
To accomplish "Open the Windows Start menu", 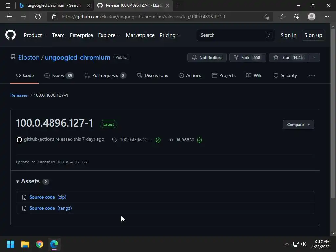I will tap(10, 244).
